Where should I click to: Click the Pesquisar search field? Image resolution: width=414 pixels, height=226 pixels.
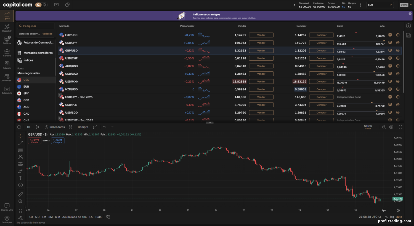36,26
